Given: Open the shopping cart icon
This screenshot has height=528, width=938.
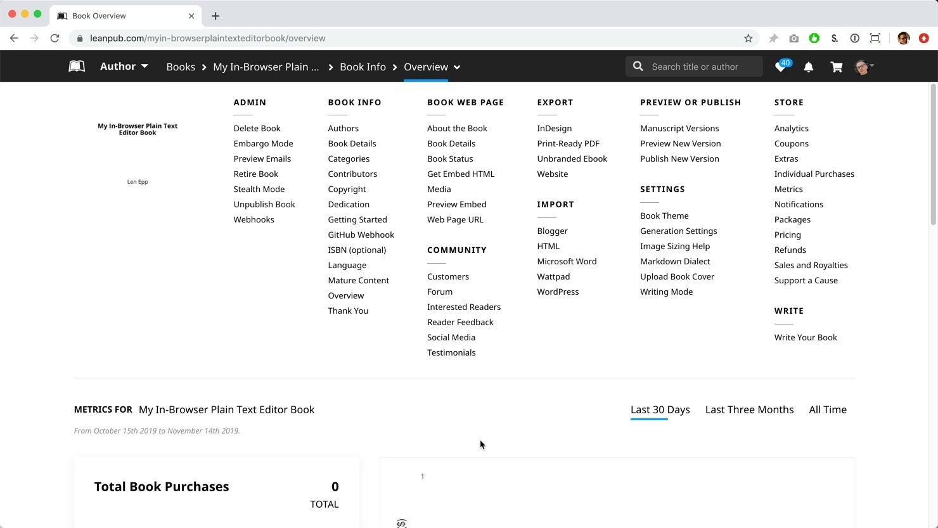Looking at the screenshot, I should pos(837,67).
